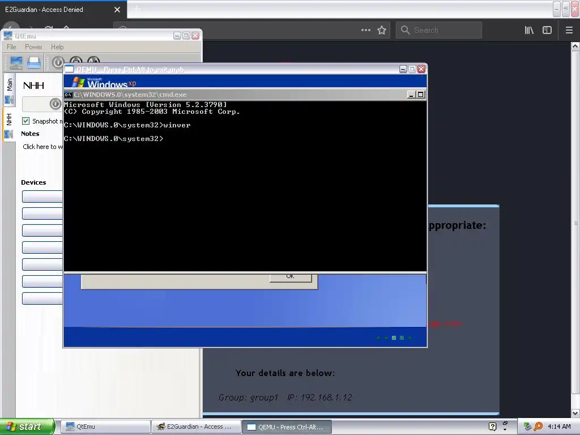
Task: Open the Firefox hamburger menu
Action: [x=569, y=30]
